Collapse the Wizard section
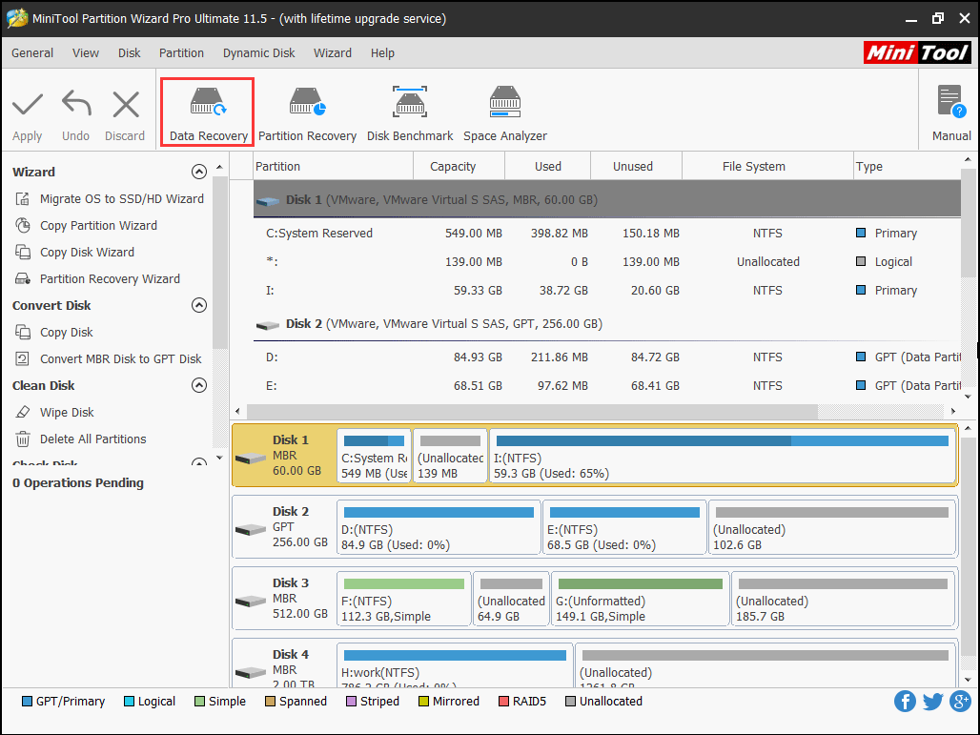980x735 pixels. [x=198, y=172]
